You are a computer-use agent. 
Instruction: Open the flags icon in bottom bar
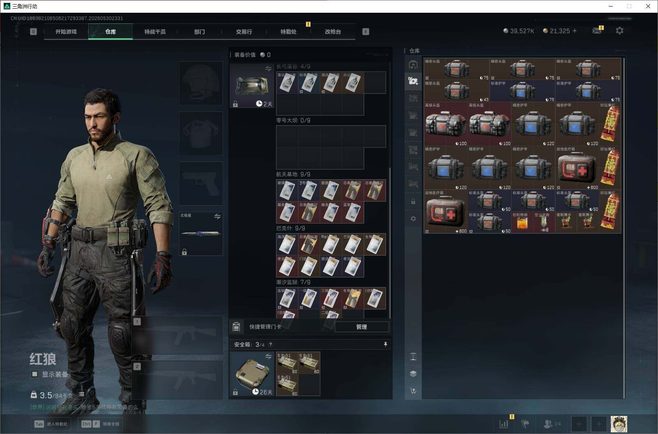(525, 424)
